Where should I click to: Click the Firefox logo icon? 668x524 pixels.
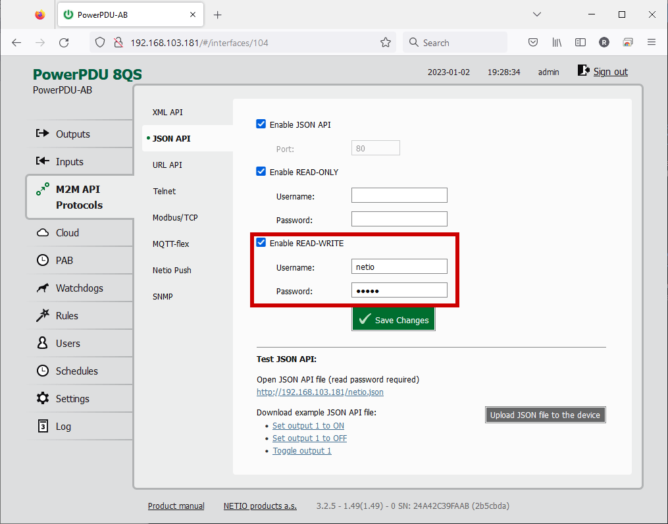[40, 15]
